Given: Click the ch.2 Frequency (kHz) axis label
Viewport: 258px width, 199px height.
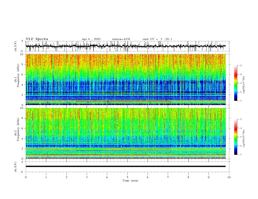Looking at the screenshot, I should tap(17, 129).
